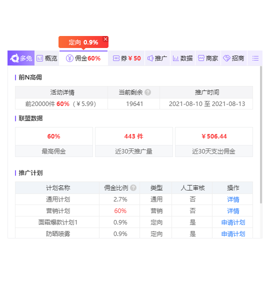Switch to the 券￥50 tab
Image resolution: width=270 pixels, height=289 pixels.
tap(126, 58)
